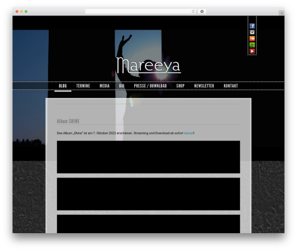The image size is (297, 251).
Task: Open PRESSE / DOWNLOAD menu item
Action: tap(150, 86)
